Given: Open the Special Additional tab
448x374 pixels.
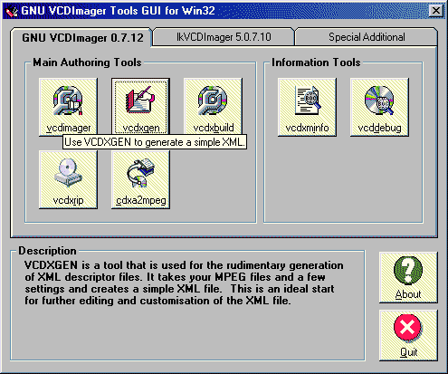Looking at the screenshot, I should click(x=367, y=37).
